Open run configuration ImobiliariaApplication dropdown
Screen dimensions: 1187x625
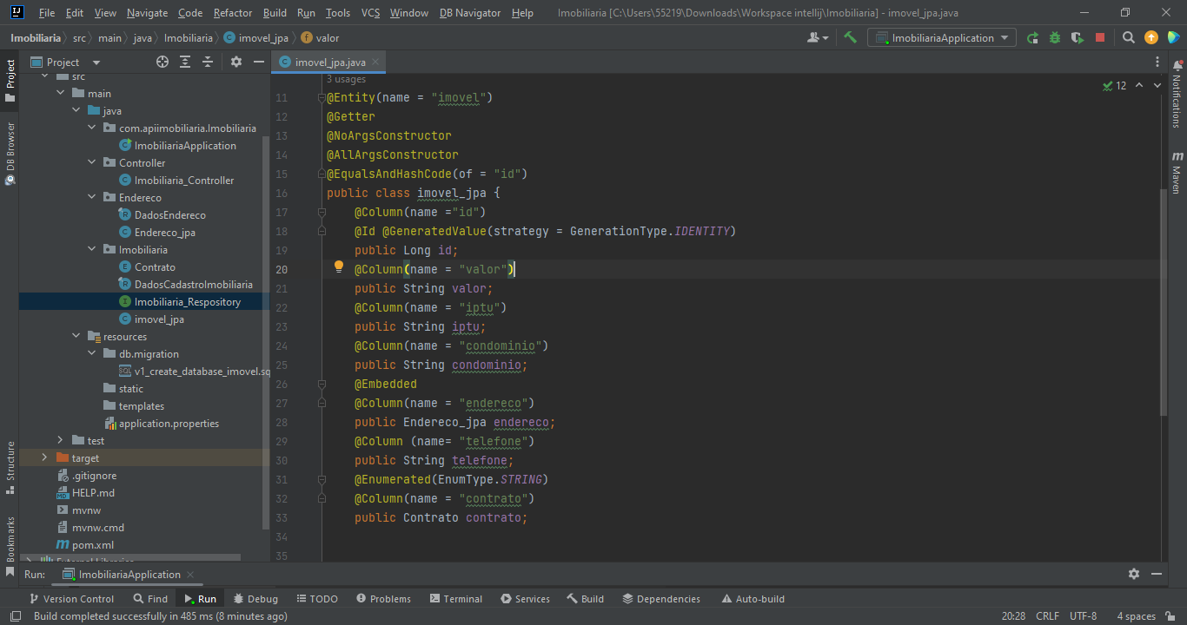coord(942,37)
